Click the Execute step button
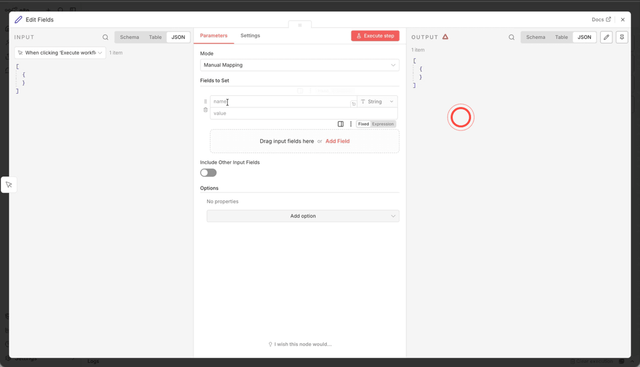The image size is (640, 367). [375, 36]
